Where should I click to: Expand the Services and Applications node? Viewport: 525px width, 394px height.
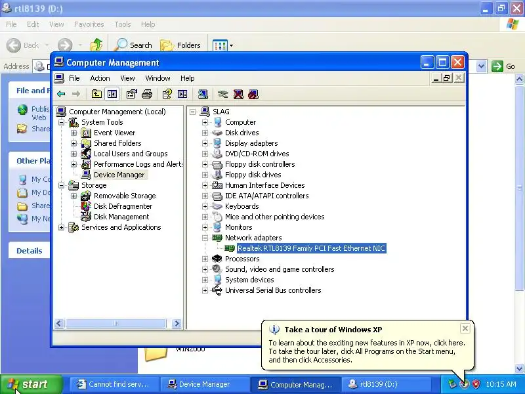coord(61,227)
